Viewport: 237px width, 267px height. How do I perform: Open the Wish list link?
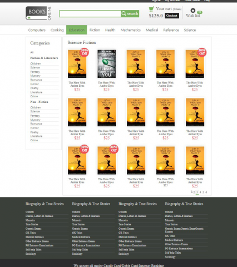pos(193,16)
